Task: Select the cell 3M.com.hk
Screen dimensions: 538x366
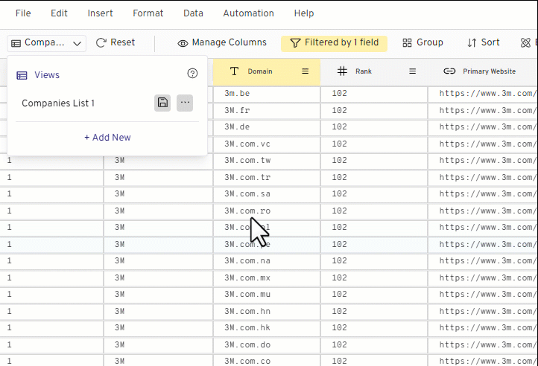Action: [x=267, y=328]
